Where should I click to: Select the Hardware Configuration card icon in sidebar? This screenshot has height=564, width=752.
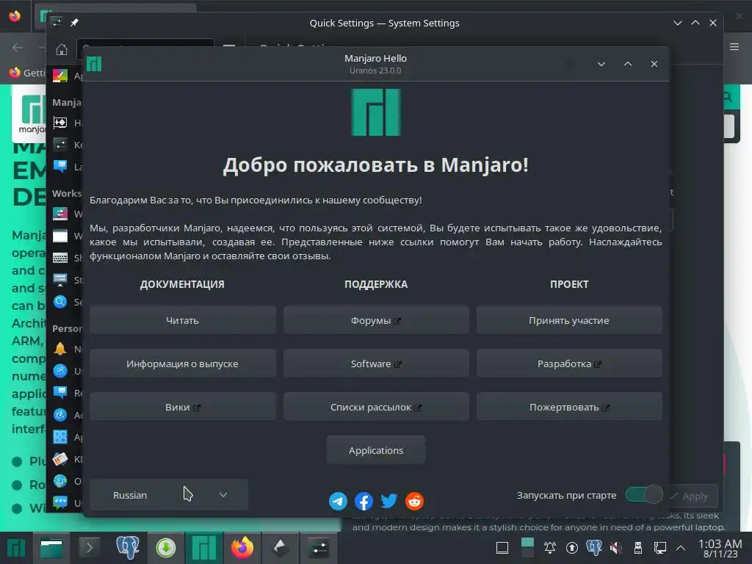[60, 123]
